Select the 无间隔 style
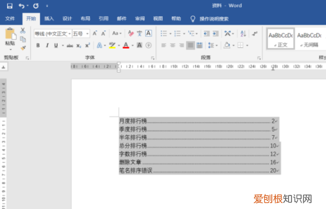The width and height of the screenshot is (326, 209). (310, 39)
